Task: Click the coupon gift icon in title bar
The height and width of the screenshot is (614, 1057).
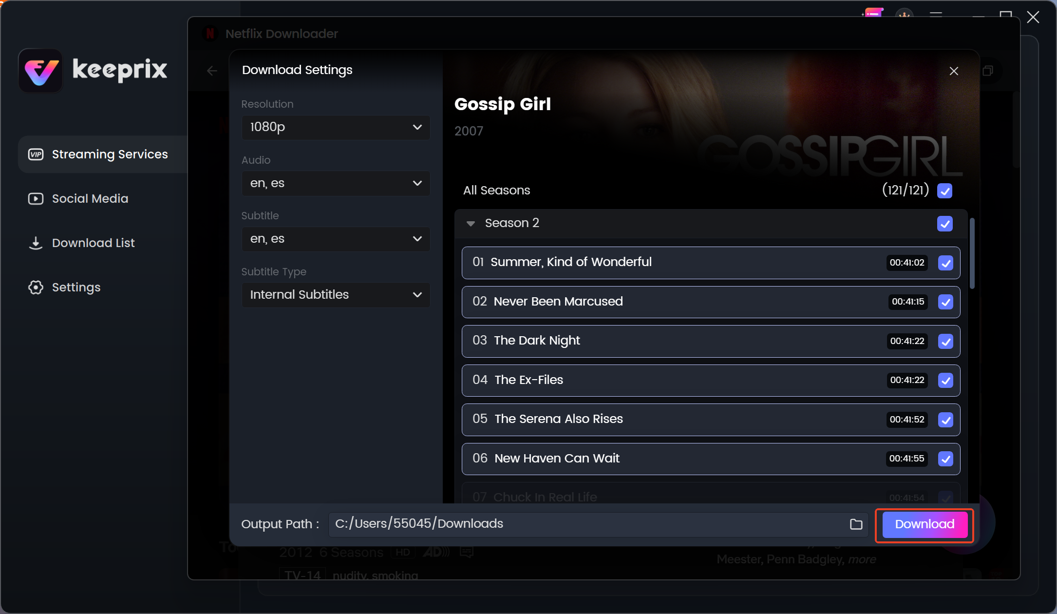Action: tap(873, 13)
